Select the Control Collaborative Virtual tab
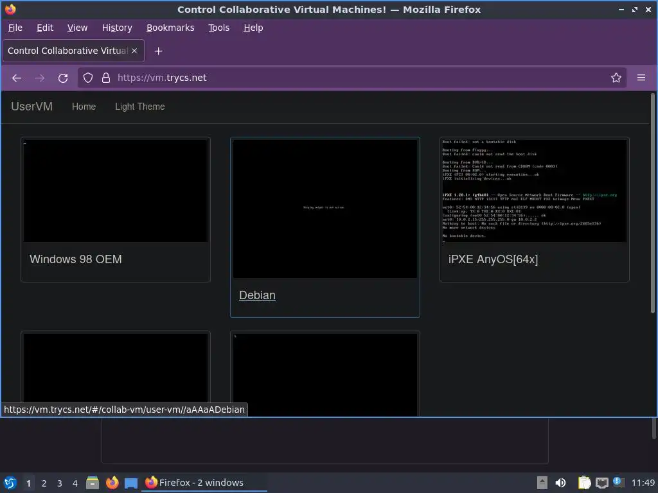The image size is (658, 493). tap(73, 51)
